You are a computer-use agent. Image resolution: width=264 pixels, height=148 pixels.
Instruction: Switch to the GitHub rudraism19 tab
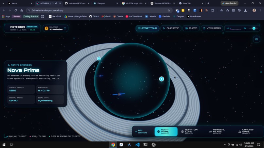pyautogui.click(x=77, y=3)
